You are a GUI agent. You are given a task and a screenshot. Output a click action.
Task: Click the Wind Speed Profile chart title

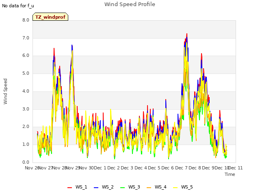(130, 4)
